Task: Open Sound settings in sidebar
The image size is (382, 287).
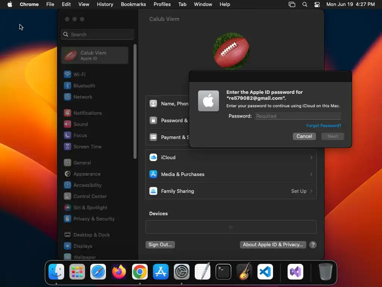Action: click(76, 124)
